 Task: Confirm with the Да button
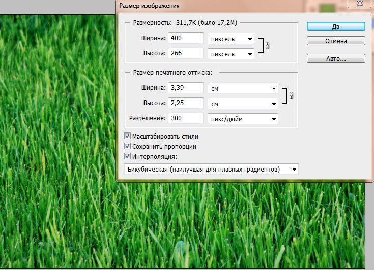click(336, 26)
